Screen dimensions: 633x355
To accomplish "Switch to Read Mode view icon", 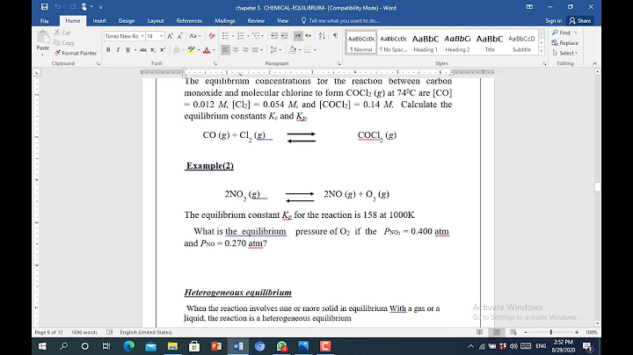I will tap(479, 332).
